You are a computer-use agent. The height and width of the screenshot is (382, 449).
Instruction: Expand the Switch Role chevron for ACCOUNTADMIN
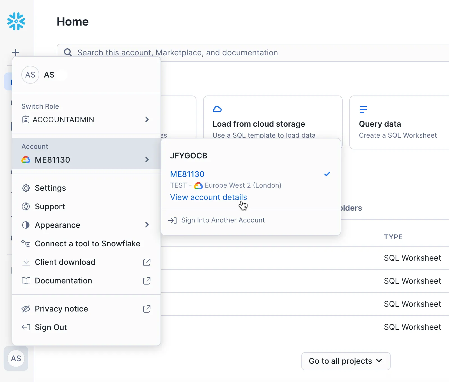coord(147,119)
